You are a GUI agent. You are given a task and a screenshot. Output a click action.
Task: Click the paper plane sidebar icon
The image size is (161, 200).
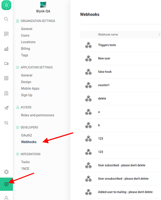tap(6, 108)
